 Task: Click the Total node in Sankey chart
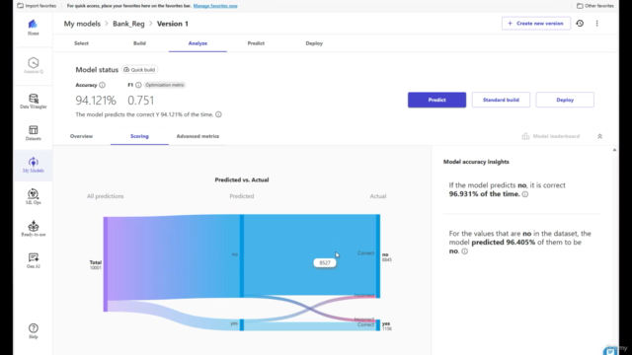[x=106, y=264]
